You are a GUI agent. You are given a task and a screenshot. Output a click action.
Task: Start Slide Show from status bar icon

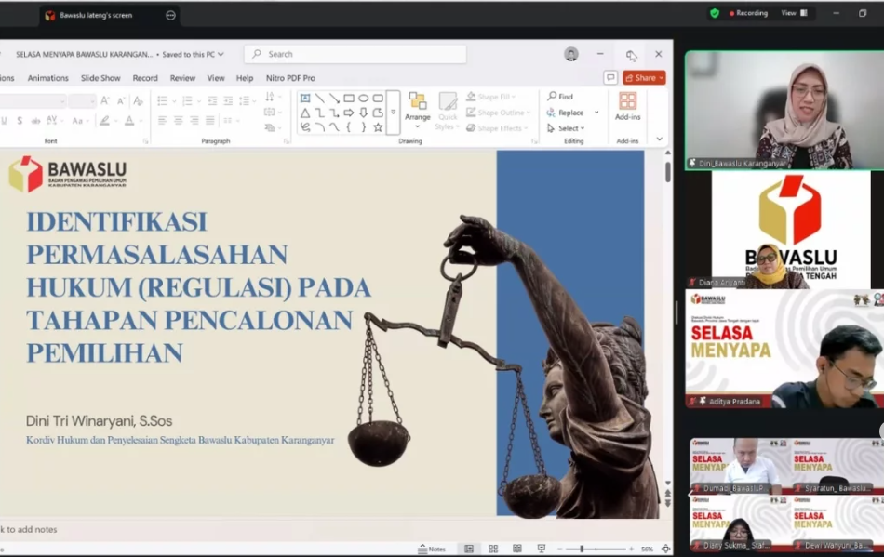click(x=542, y=549)
